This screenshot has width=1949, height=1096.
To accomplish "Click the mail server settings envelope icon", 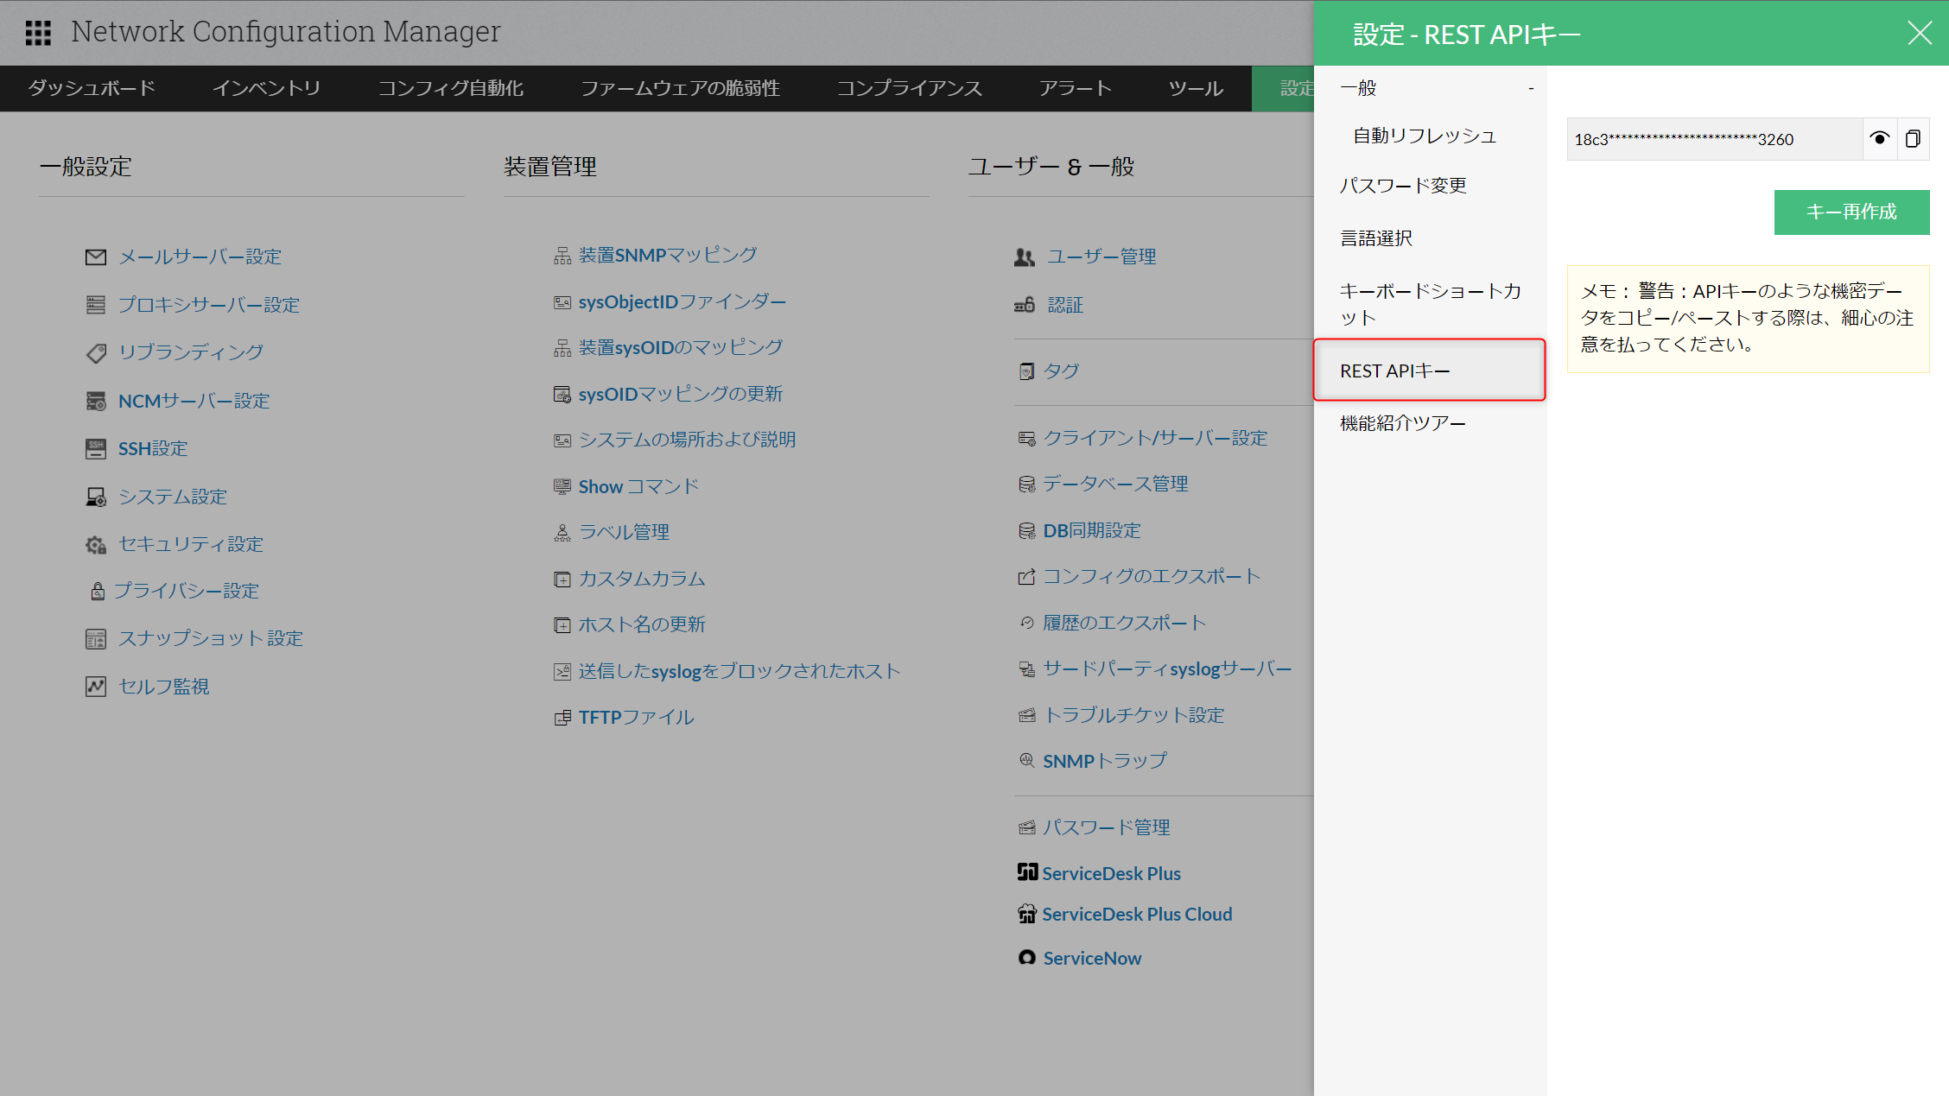I will pyautogui.click(x=96, y=257).
